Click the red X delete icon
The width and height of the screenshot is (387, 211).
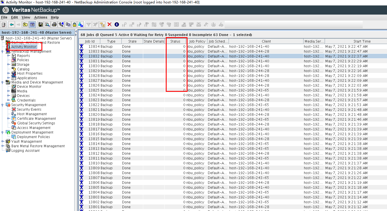pyautogui.click(x=109, y=25)
